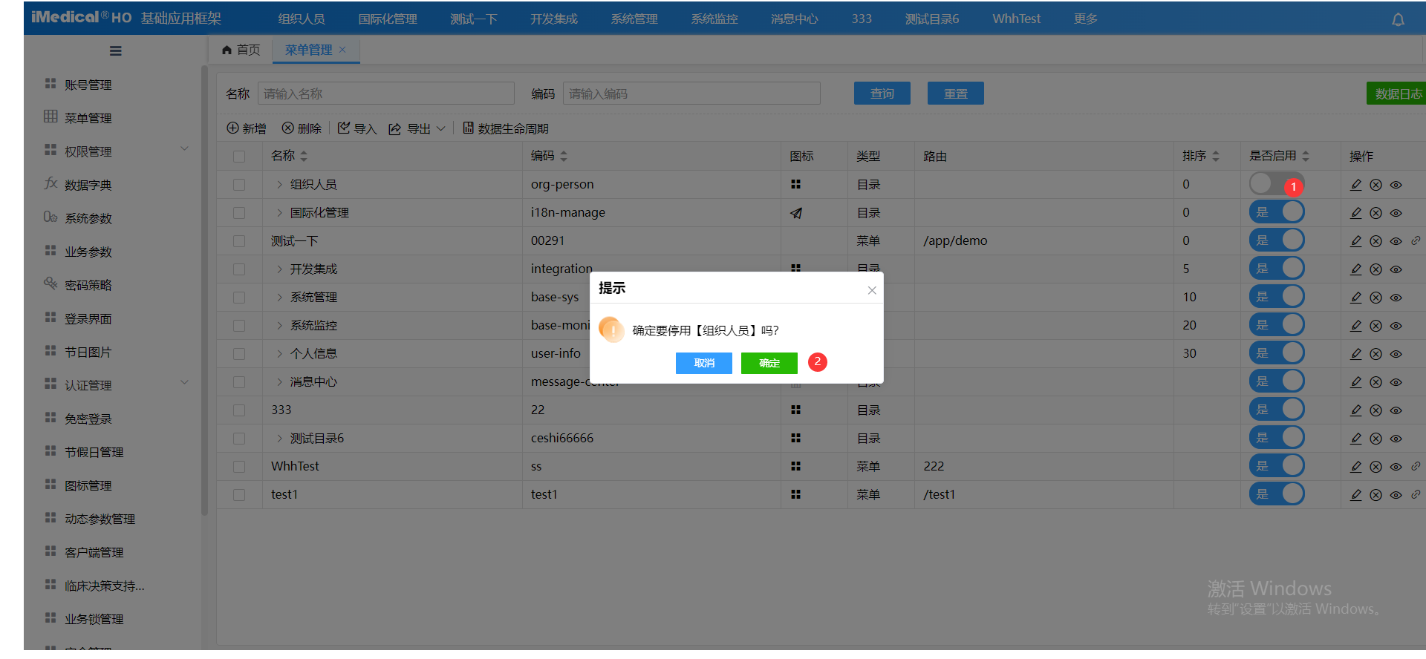Disable the enabled switch for test1 row
The image size is (1426, 659).
[x=1276, y=494]
